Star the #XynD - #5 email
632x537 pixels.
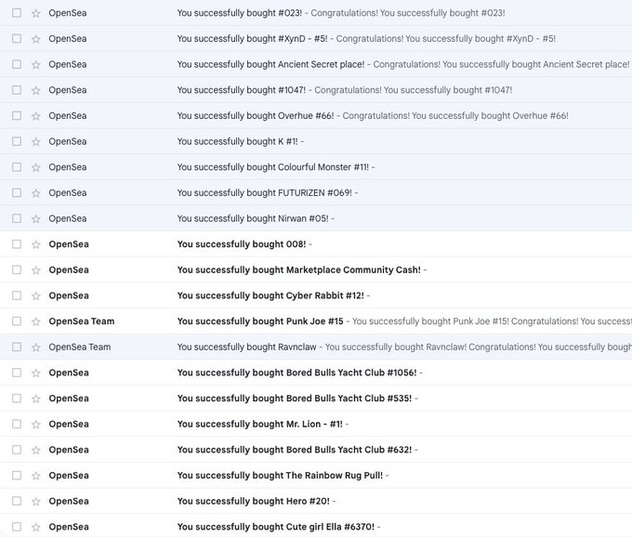pyautogui.click(x=36, y=39)
